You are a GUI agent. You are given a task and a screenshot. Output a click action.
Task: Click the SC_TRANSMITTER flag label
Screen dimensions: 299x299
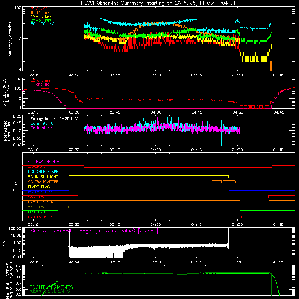point(43,182)
